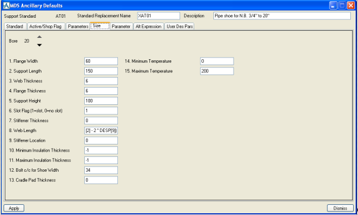This screenshot has width=358, height=215.
Task: Click the Stiffener Location input
Action: 101,140
